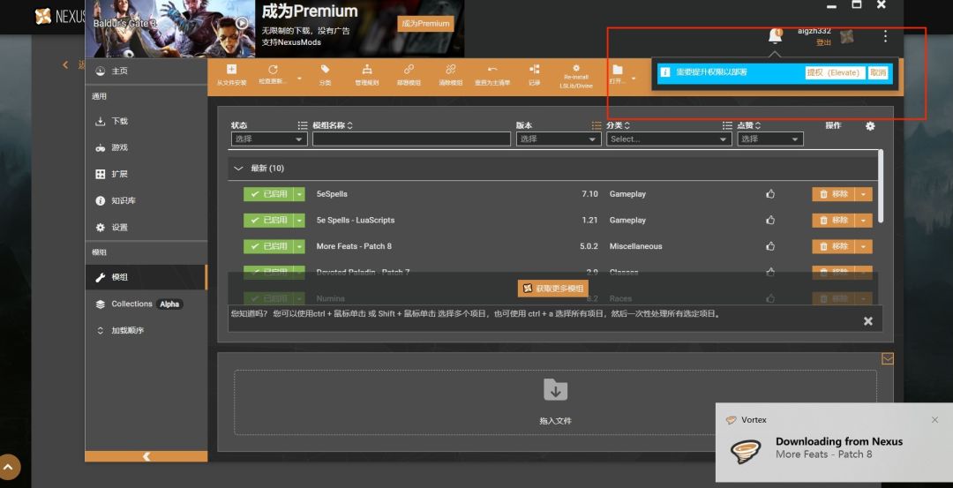The height and width of the screenshot is (488, 953).
Task: Open the arrow beside 5e Spells - LuaScripts 移除
Action: [x=864, y=220]
